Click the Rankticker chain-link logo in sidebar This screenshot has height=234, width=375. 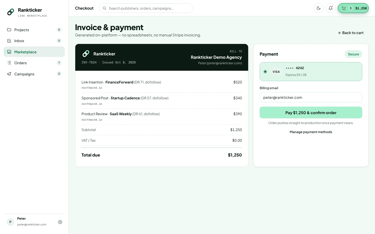coord(11,12)
